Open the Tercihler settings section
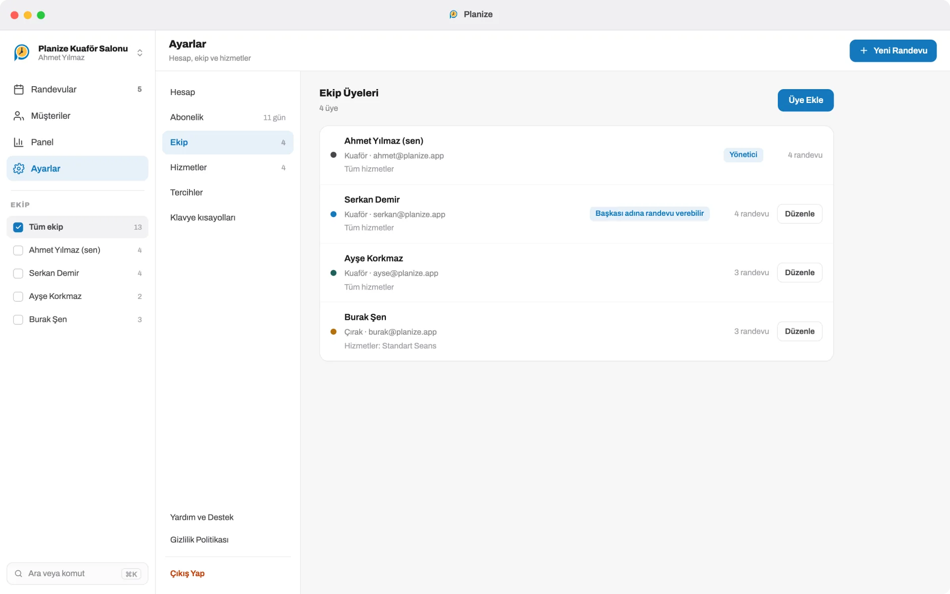 [x=228, y=193]
